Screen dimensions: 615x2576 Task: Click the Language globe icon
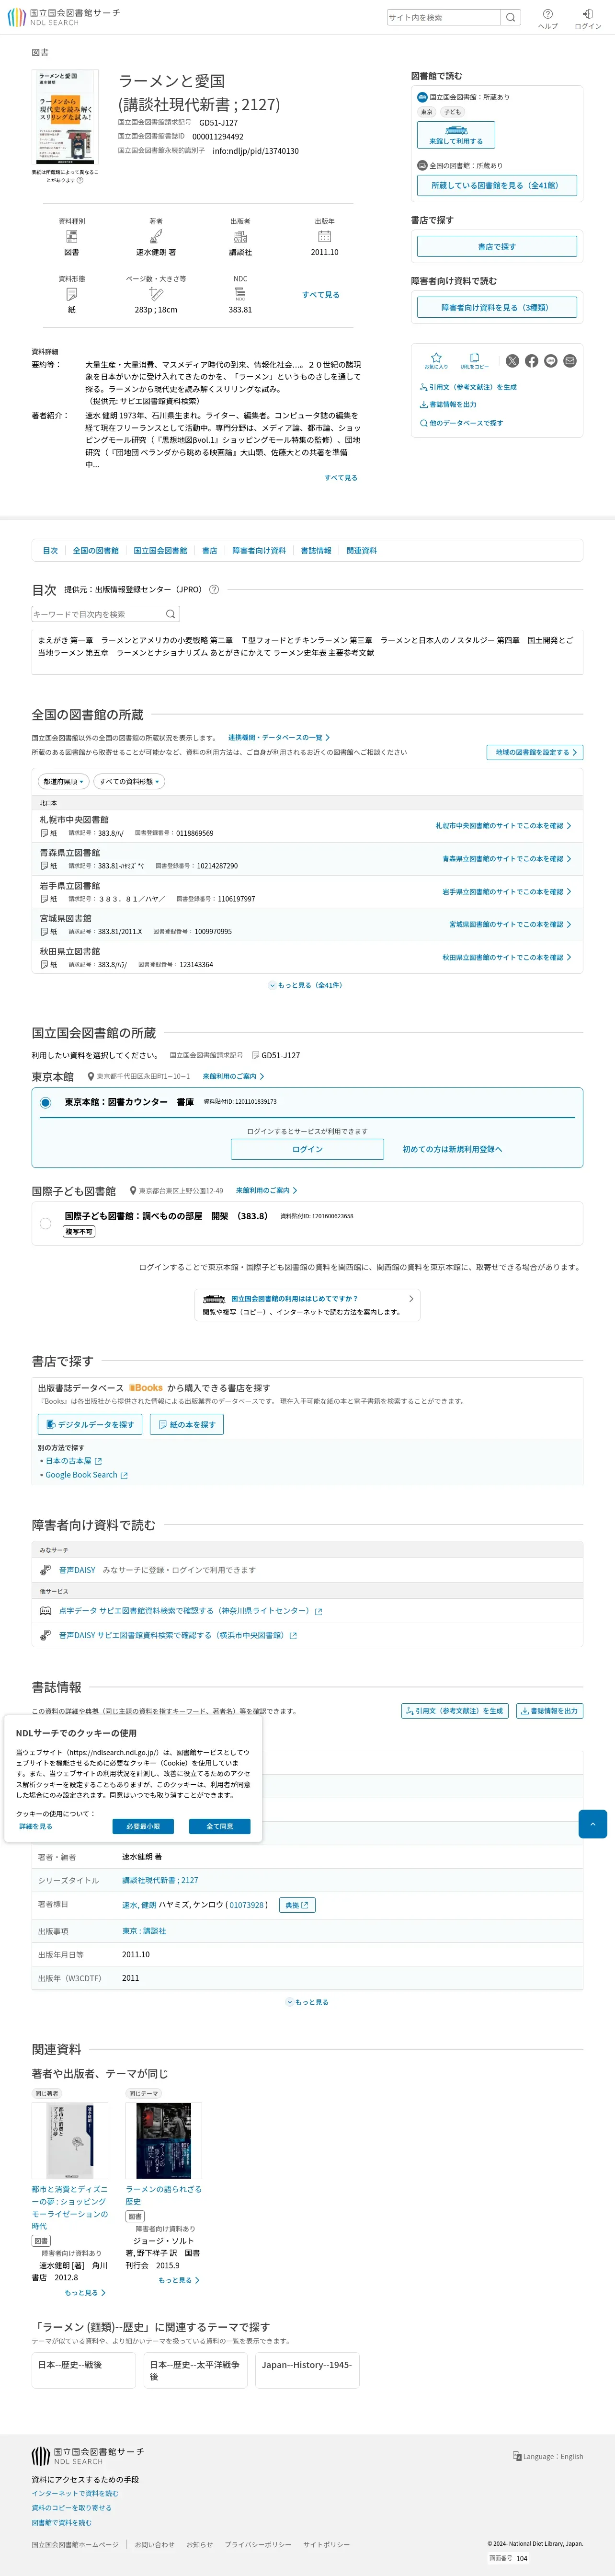(517, 2456)
